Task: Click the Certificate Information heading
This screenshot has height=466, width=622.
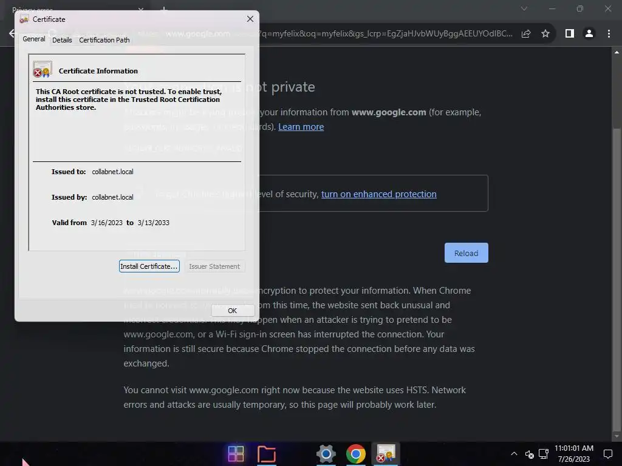Action: point(98,71)
